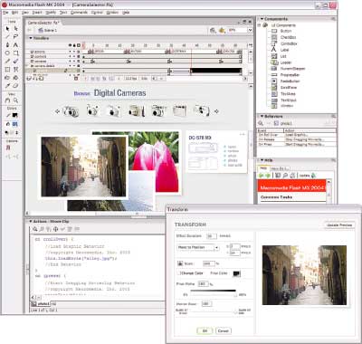Viewport: 362px width, 344px height.
Task: Collapse the Components panel
Action: coord(262,19)
